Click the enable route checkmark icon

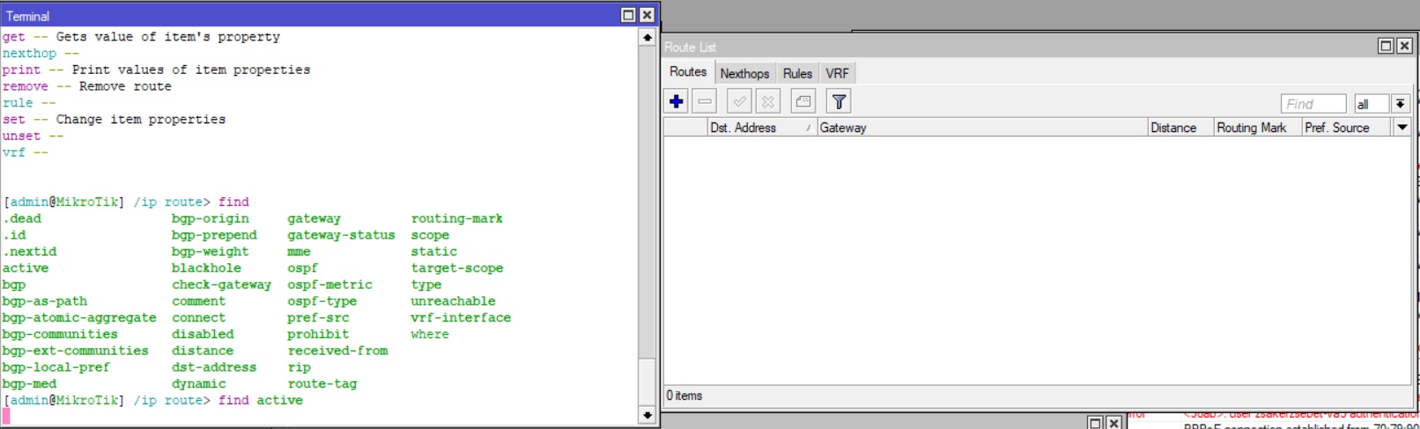(740, 102)
